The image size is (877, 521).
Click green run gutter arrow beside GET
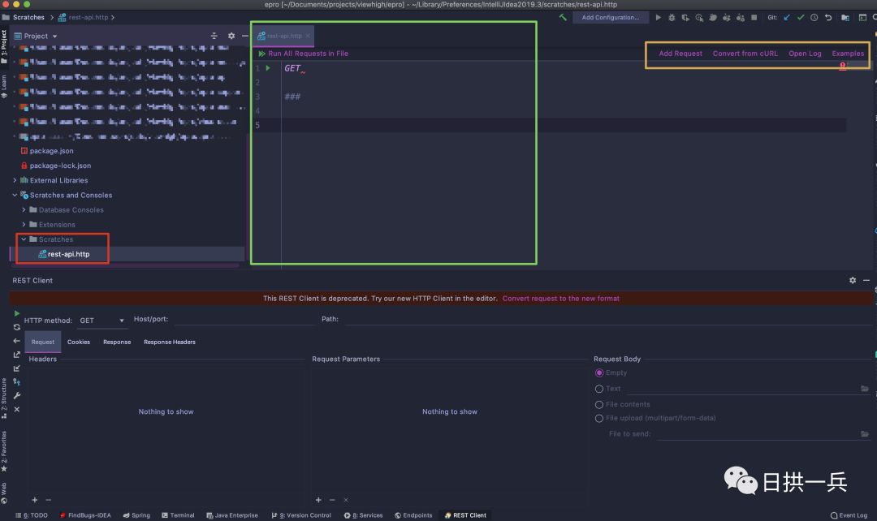pyautogui.click(x=268, y=68)
